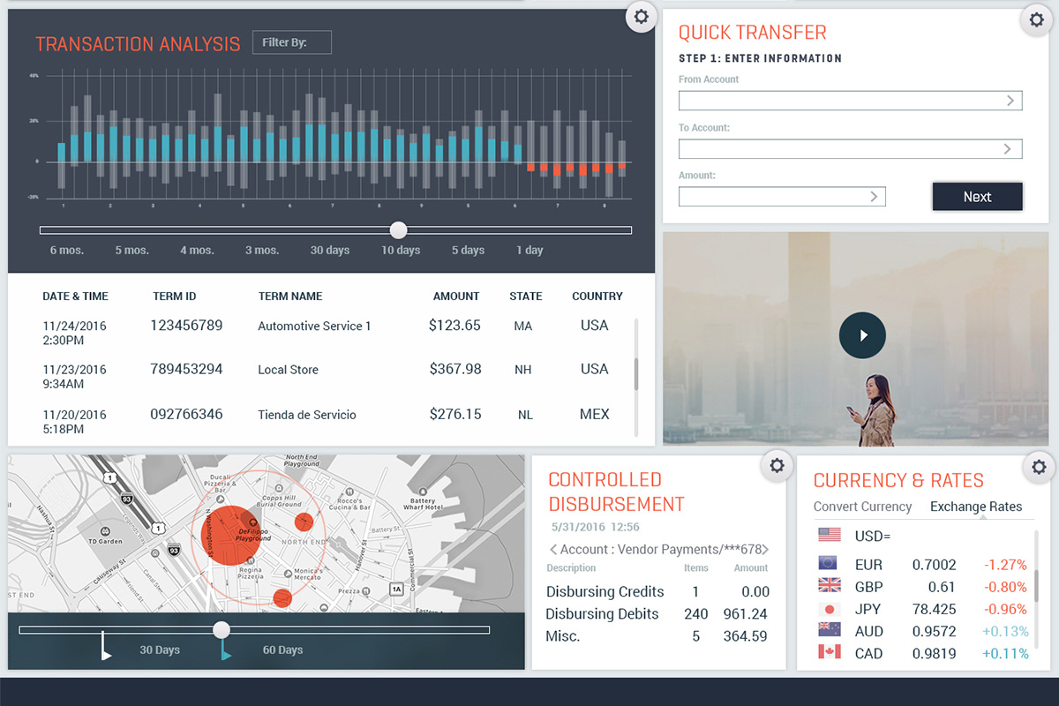Click the transaction table scrollbar
The height and width of the screenshot is (706, 1059).
pos(635,374)
